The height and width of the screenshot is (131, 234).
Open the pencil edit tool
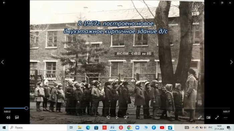(200, 117)
